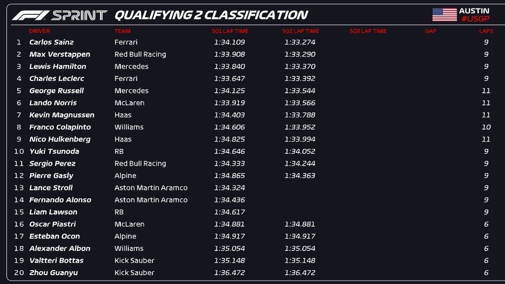Click the LAPS column header
This screenshot has height=284, width=505.
point(486,31)
